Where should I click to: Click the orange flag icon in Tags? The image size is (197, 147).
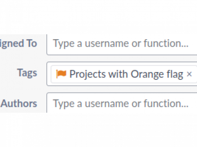coord(61,74)
